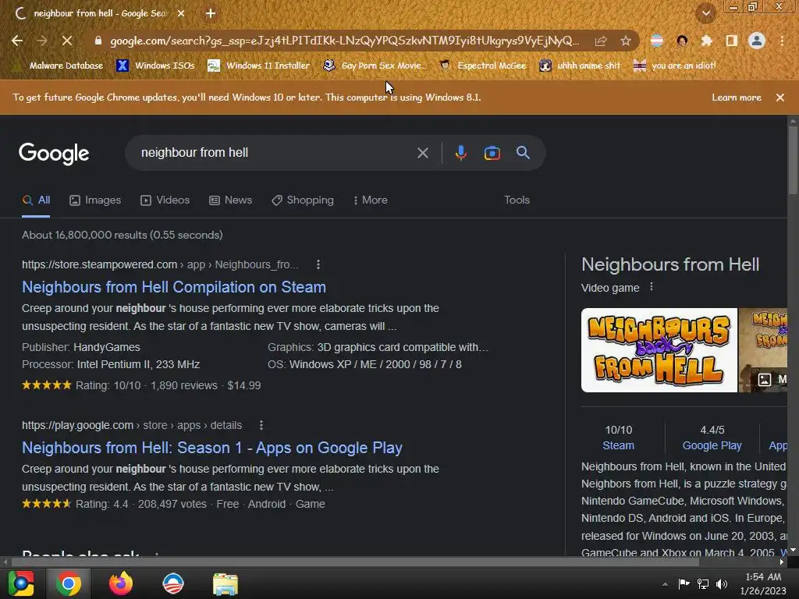Start voice search with the microphone

[460, 153]
